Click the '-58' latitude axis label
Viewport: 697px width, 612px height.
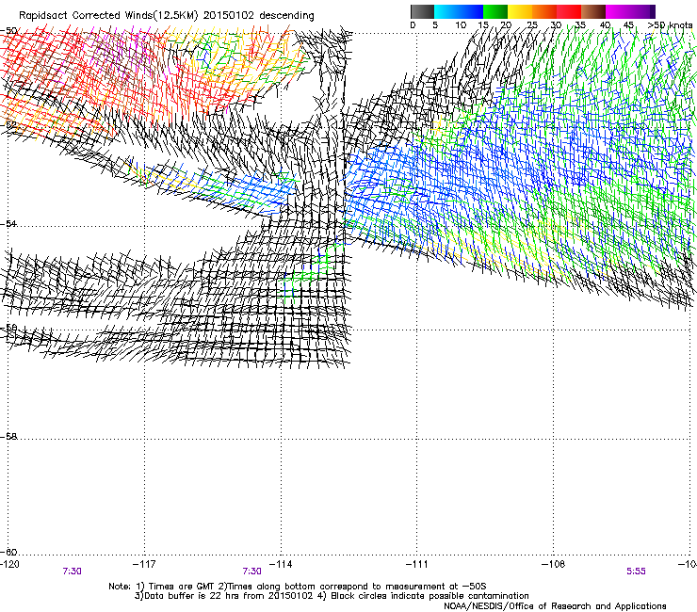coord(8,437)
